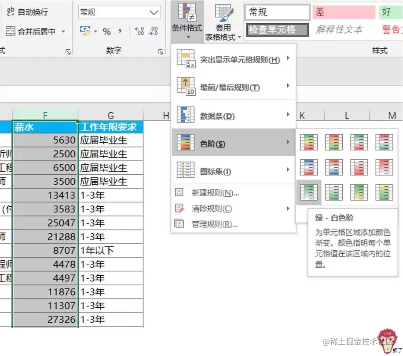This screenshot has height=356, width=403.
Task: Click the 薪水 header cell
Action: coord(45,127)
